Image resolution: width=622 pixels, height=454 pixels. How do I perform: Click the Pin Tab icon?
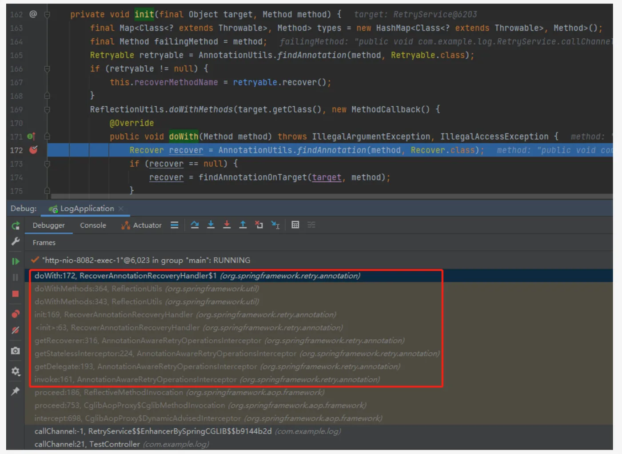(16, 391)
